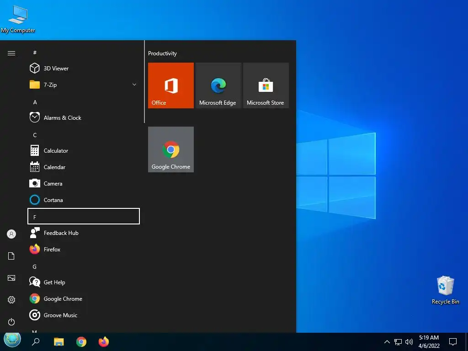Open the Calendar app
The height and width of the screenshot is (351, 468).
point(84,167)
